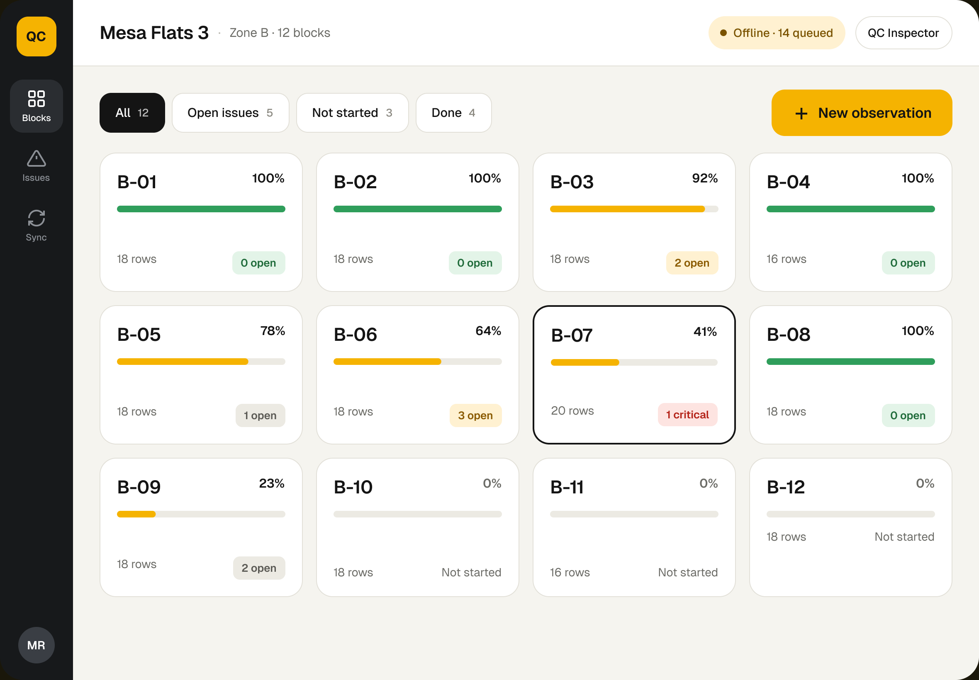Select the All 12 filter tab
This screenshot has height=680, width=979.
pyautogui.click(x=132, y=113)
